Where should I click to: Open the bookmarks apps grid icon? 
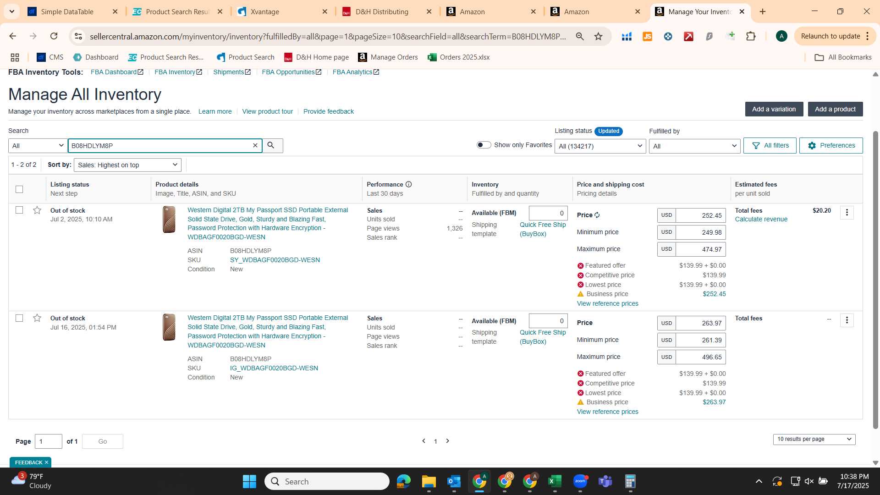click(15, 57)
